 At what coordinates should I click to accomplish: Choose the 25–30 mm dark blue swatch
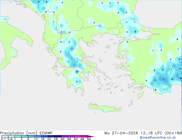coord(58,136)
